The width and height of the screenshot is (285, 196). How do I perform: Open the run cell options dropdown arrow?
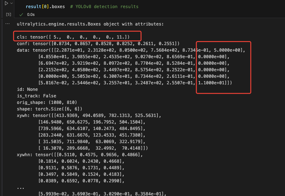click(12, 3)
